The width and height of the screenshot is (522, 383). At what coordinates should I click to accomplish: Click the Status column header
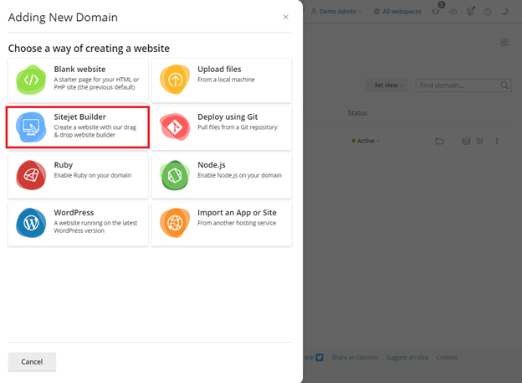coord(357,113)
